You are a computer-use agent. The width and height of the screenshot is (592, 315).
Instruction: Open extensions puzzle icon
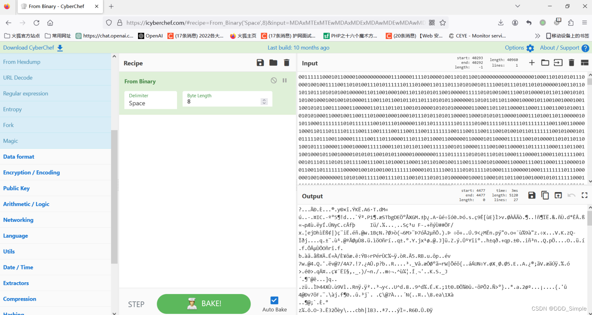571,23
